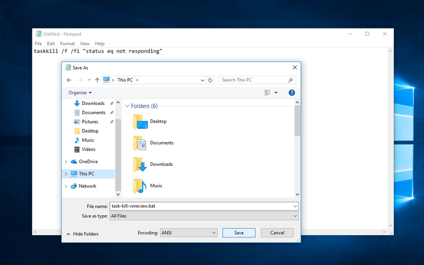Select Documents in the navigation sidebar
Screen dimensions: 424x265
pyautogui.click(x=93, y=112)
